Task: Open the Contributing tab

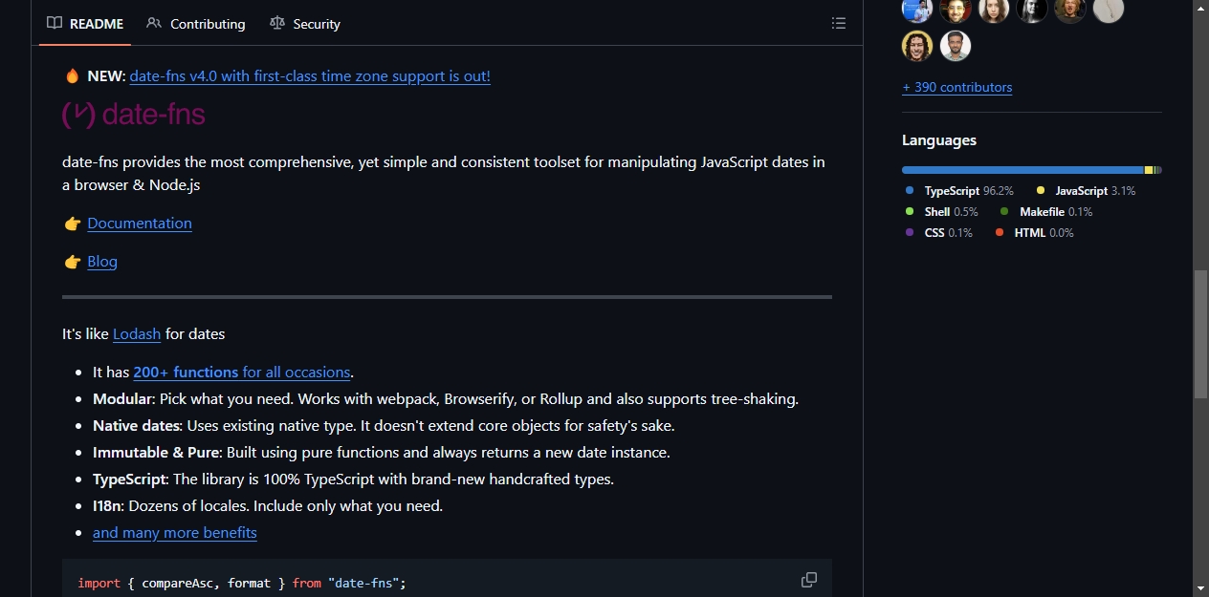Action: pyautogui.click(x=196, y=23)
